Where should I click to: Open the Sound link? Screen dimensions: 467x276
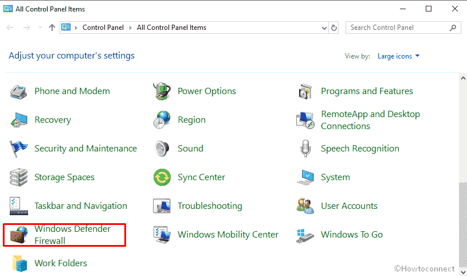pyautogui.click(x=190, y=149)
